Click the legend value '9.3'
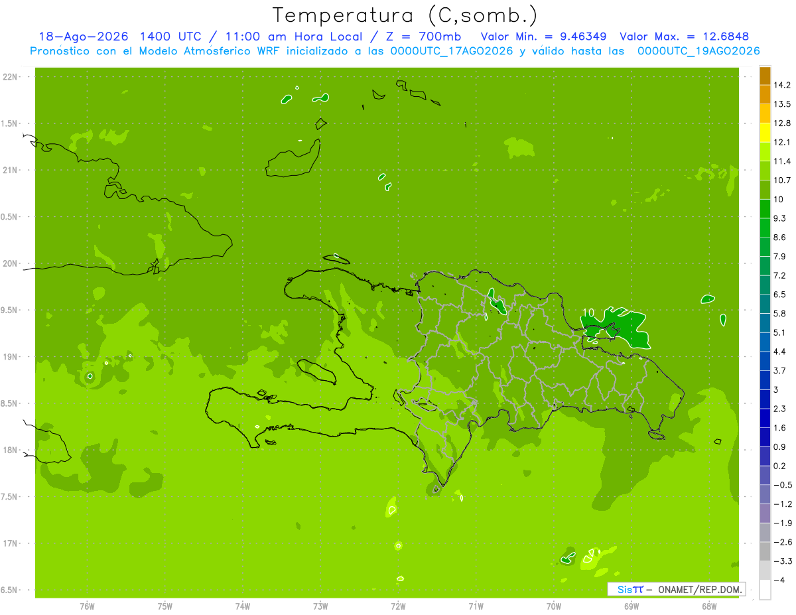 [x=780, y=218]
